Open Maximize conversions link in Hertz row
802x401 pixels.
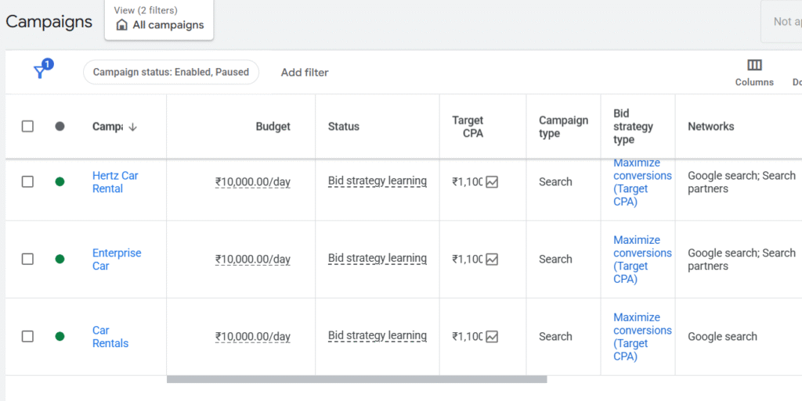coord(642,182)
